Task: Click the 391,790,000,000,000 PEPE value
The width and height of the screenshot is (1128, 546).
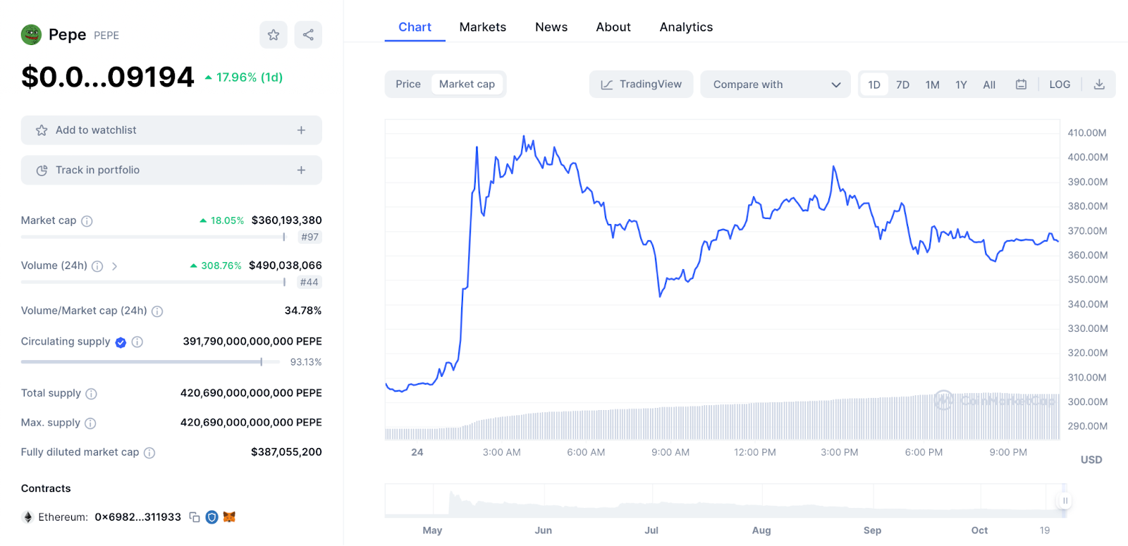Action: (252, 342)
